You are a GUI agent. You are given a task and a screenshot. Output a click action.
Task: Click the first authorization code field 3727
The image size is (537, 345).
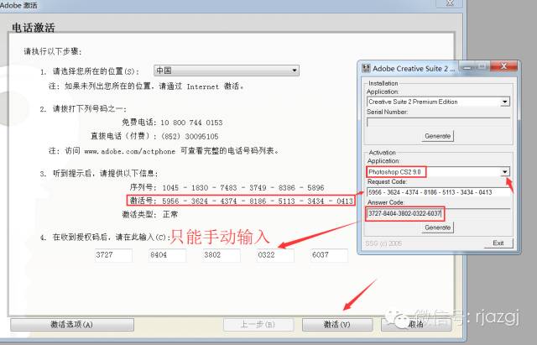tap(113, 255)
